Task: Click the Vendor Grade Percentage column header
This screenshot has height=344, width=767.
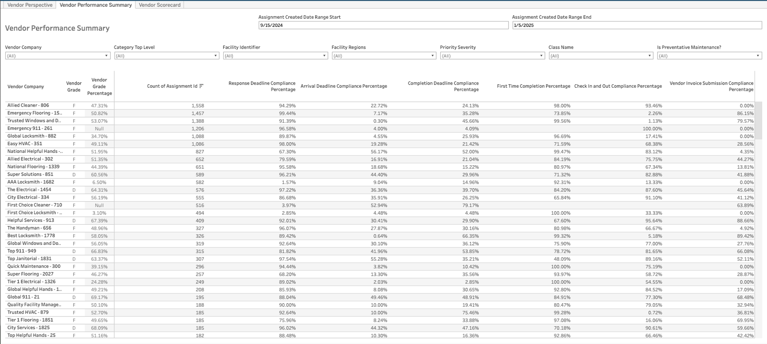Action: 99,87
